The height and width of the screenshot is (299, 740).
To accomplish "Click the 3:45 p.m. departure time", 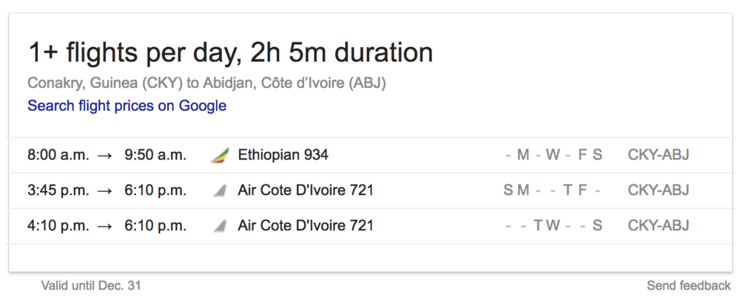I will (58, 190).
